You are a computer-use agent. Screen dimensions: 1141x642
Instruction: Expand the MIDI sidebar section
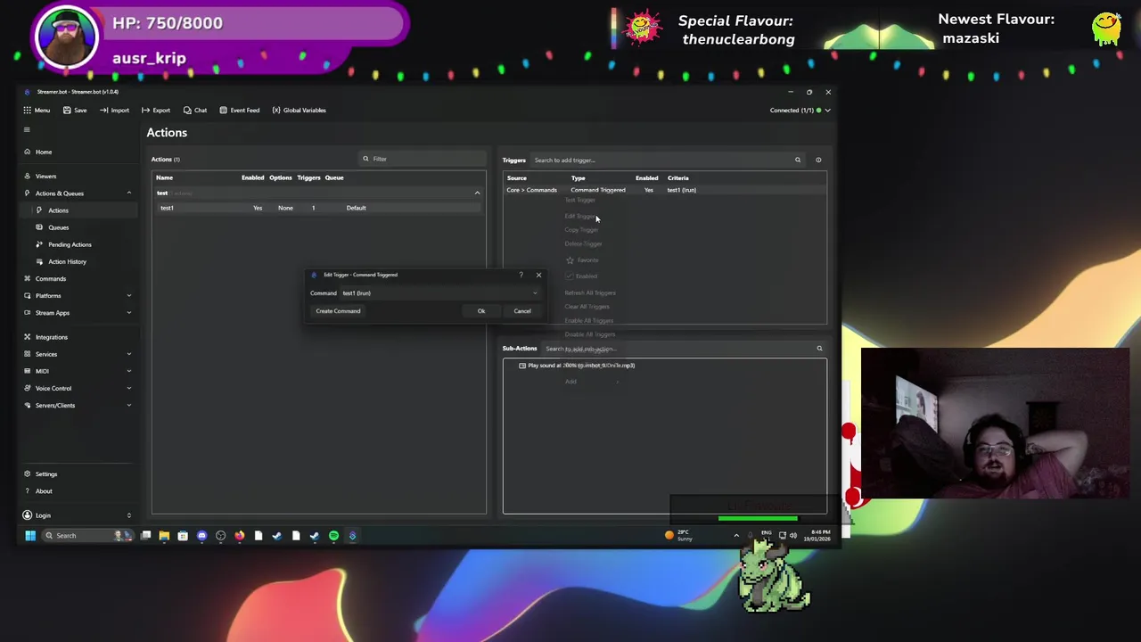[x=128, y=371]
